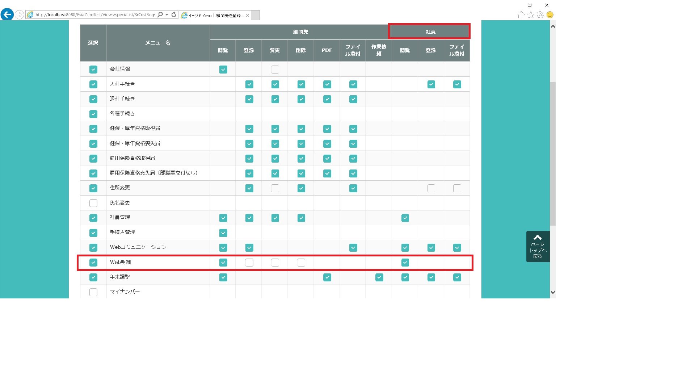This screenshot has width=695, height=373.
Task: Check the 氏名変更 selection checkbox
Action: coord(93,203)
